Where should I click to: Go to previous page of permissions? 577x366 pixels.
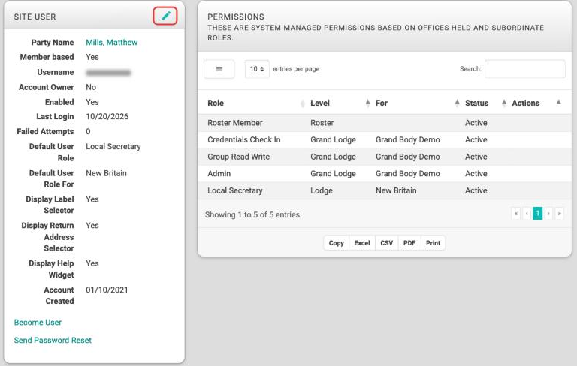(x=527, y=214)
